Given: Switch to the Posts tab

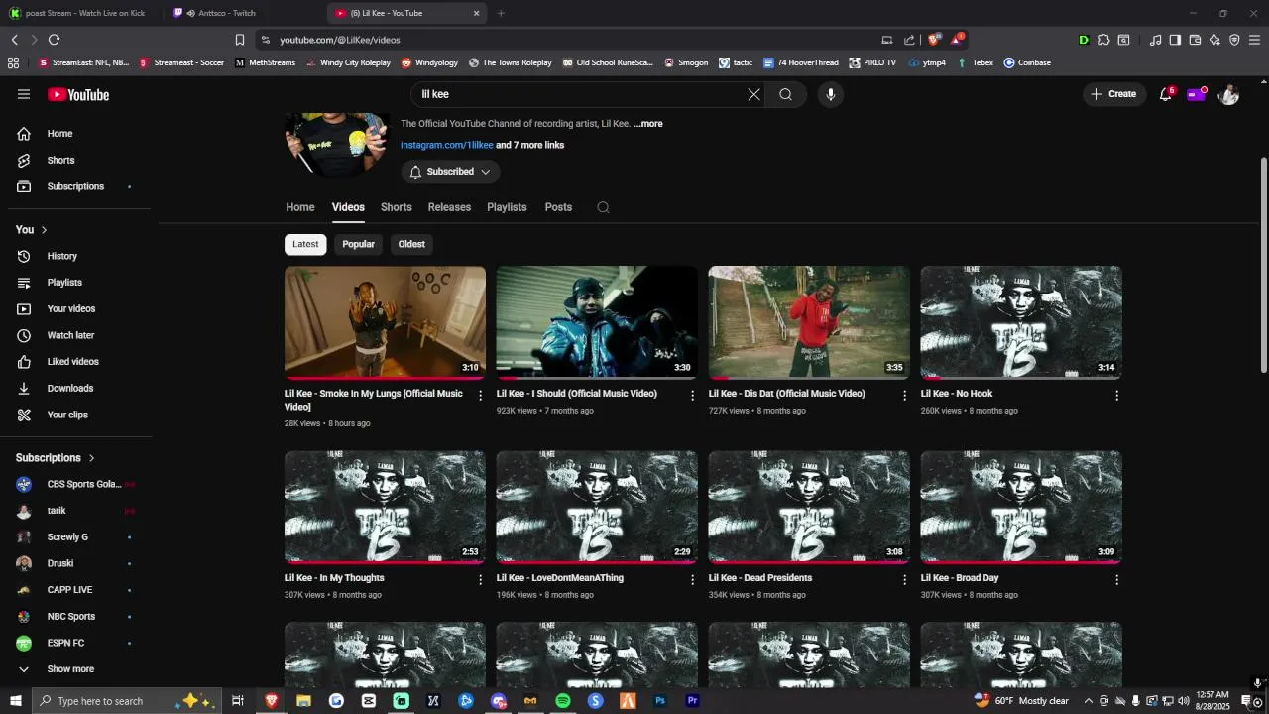Looking at the screenshot, I should [558, 207].
